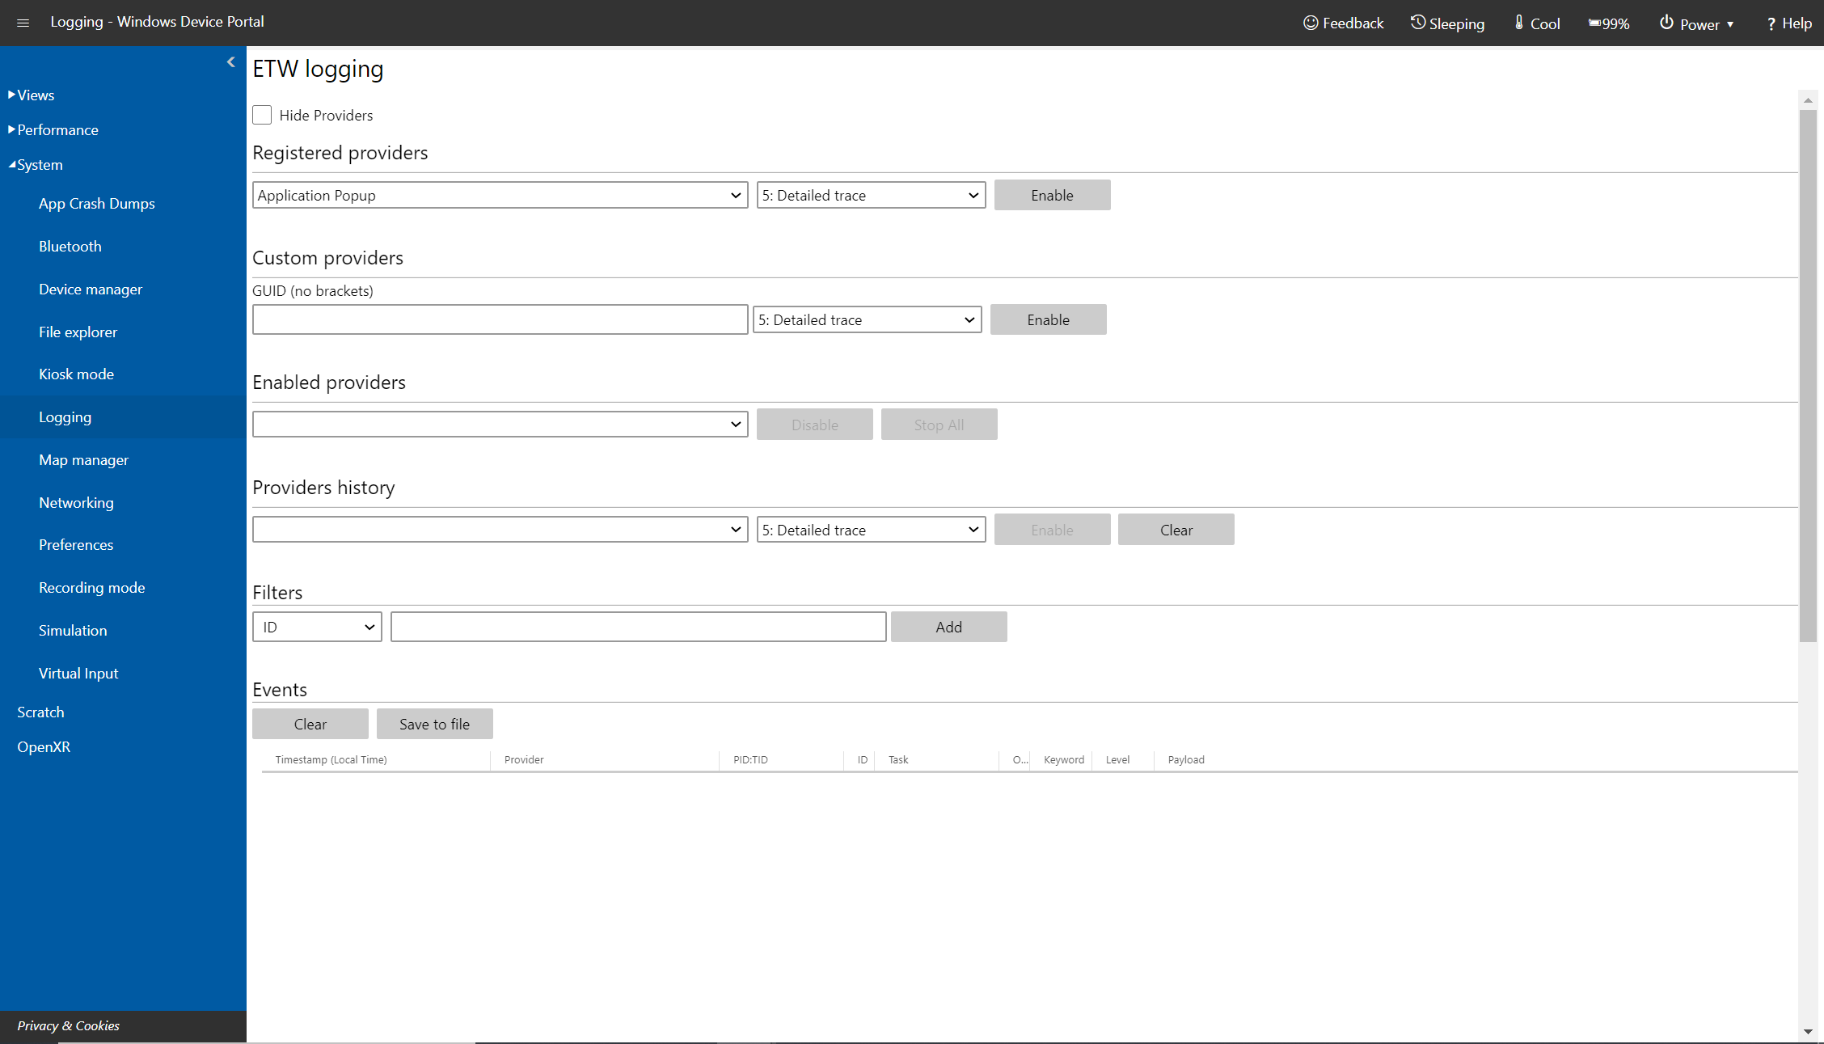Navigate to Scratch section in sidebar

click(x=40, y=711)
